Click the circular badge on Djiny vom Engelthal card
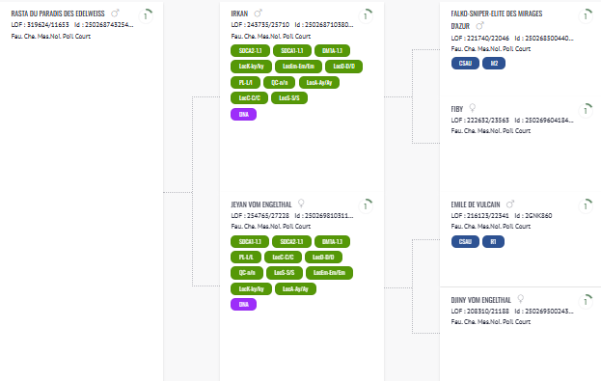 586,301
